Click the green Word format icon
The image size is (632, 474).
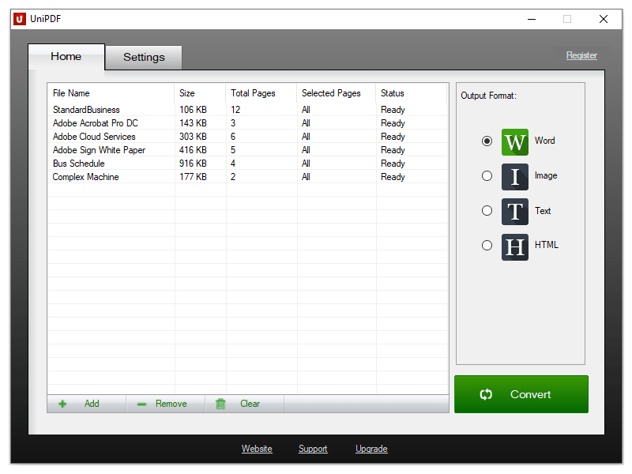[x=515, y=142]
